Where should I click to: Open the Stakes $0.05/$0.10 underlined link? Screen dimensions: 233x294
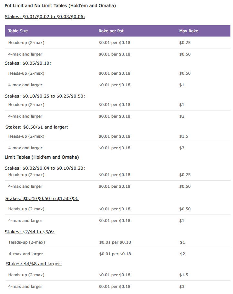tap(28, 63)
